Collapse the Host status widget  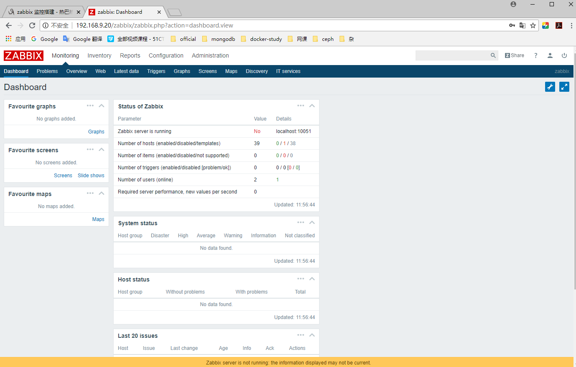click(x=312, y=279)
